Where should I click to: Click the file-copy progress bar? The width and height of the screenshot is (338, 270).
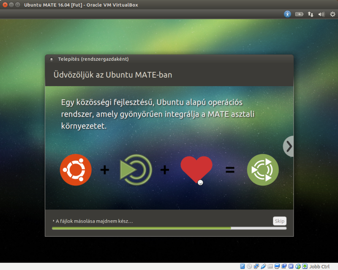click(x=169, y=228)
